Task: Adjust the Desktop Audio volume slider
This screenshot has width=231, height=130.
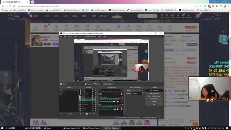Action: pos(107,102)
